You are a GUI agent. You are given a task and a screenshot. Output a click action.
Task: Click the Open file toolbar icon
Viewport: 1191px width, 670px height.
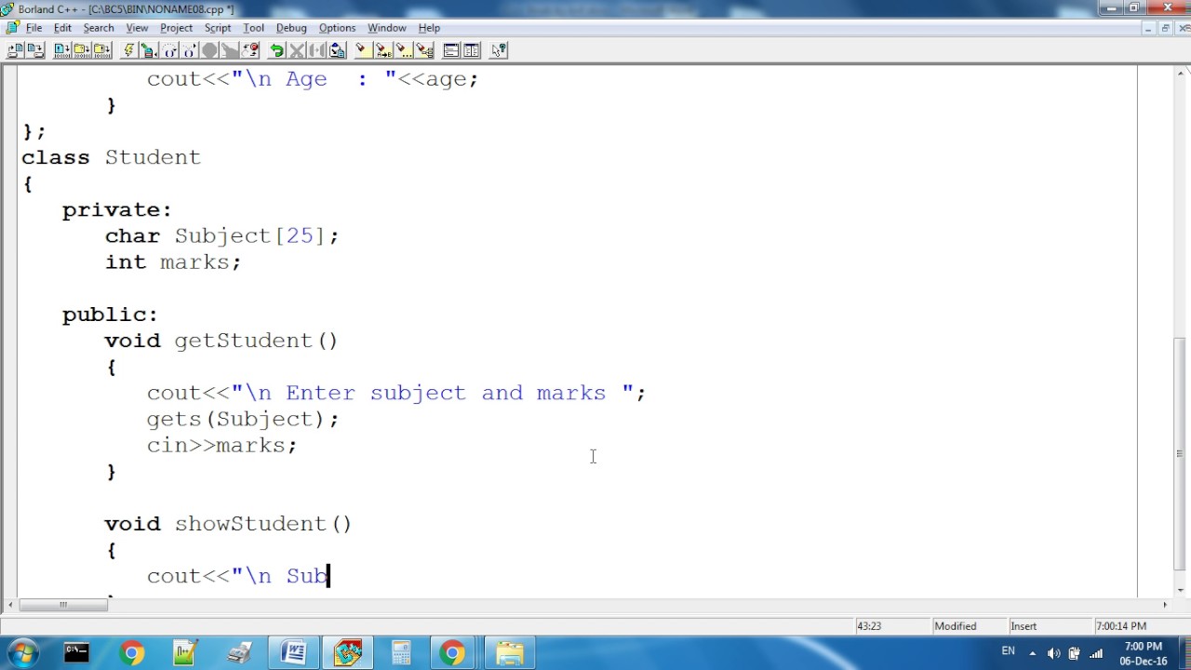pos(16,50)
